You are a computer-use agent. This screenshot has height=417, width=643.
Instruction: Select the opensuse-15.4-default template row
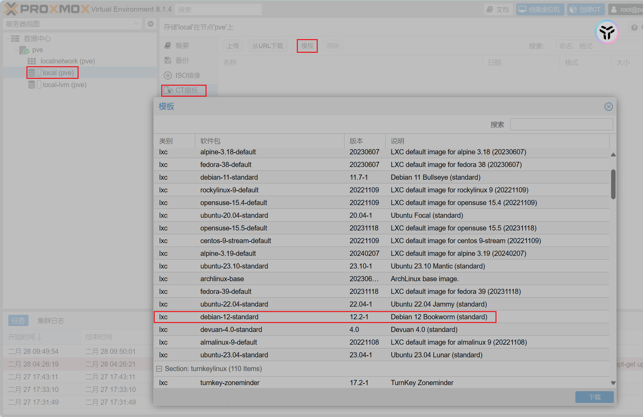coord(382,203)
